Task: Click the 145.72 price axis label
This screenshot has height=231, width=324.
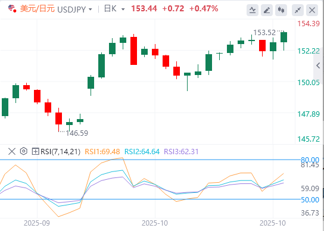Action: [309, 139]
